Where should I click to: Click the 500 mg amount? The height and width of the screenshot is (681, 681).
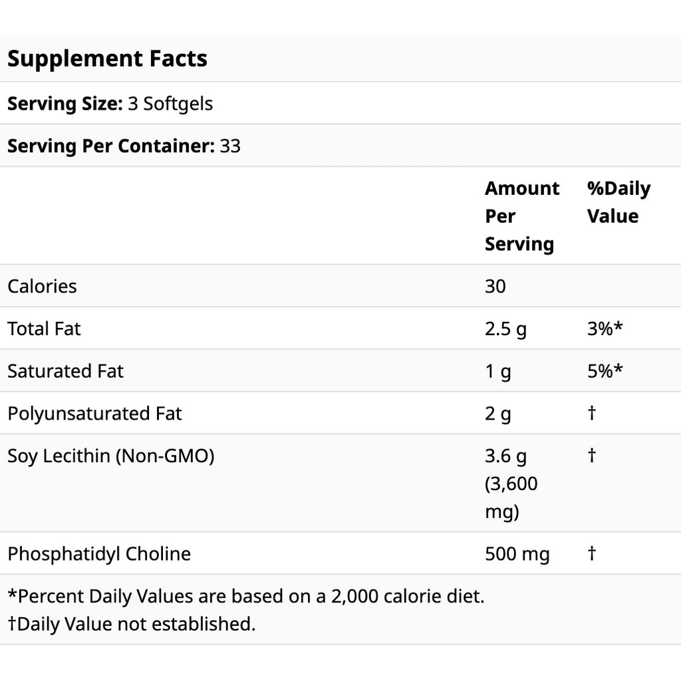pyautogui.click(x=517, y=553)
